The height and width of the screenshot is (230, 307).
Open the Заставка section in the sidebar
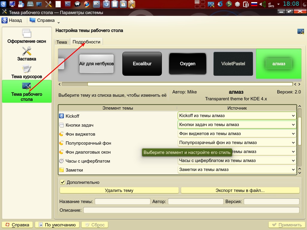[x=27, y=54]
